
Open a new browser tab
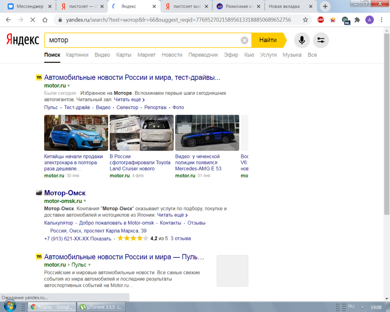325,7
